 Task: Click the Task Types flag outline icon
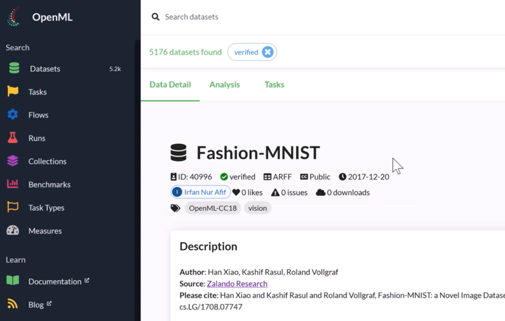pos(13,207)
